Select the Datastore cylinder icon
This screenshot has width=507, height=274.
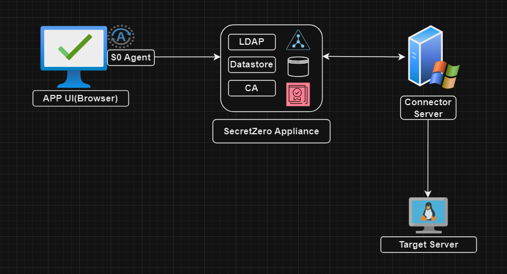298,67
